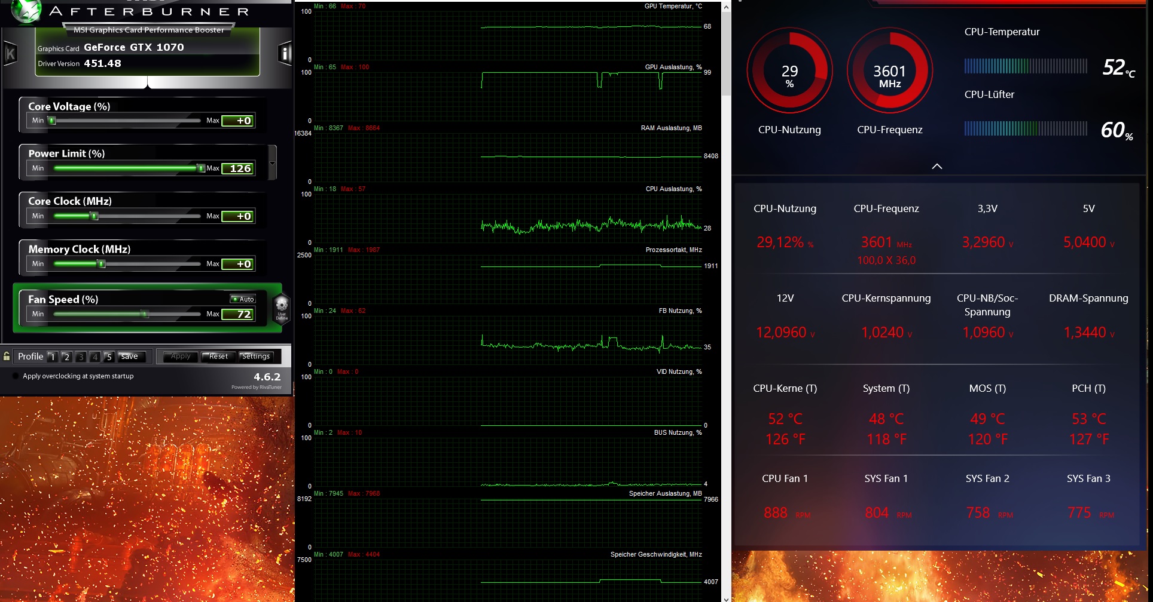
Task: Click the 5,0400 V reading
Action: [1088, 242]
